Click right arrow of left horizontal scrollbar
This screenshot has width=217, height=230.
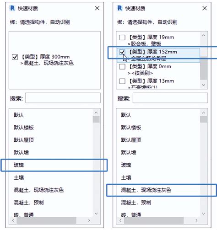pos(89,220)
